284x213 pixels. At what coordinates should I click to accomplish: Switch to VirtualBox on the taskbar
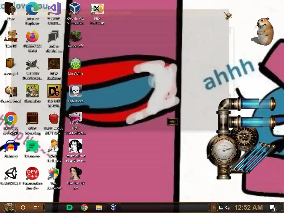[x=113, y=207]
